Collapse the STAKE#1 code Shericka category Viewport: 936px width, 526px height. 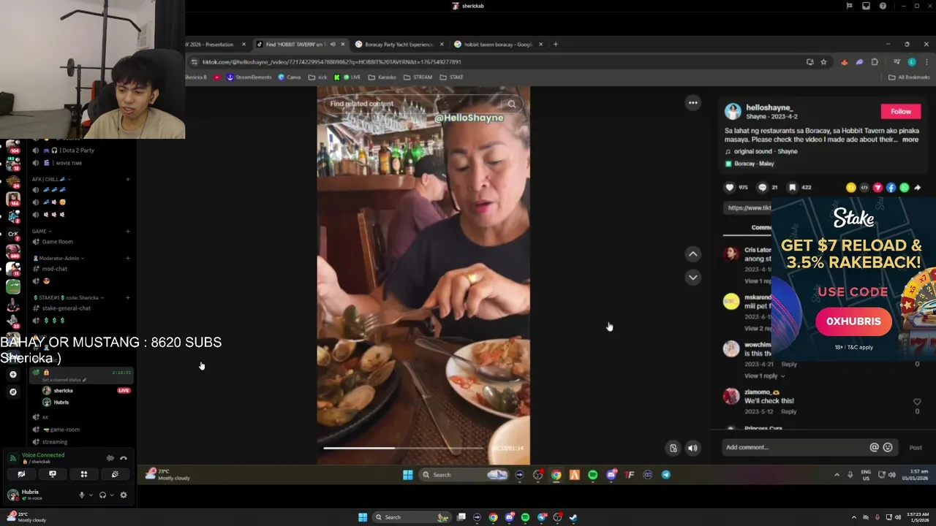point(68,297)
